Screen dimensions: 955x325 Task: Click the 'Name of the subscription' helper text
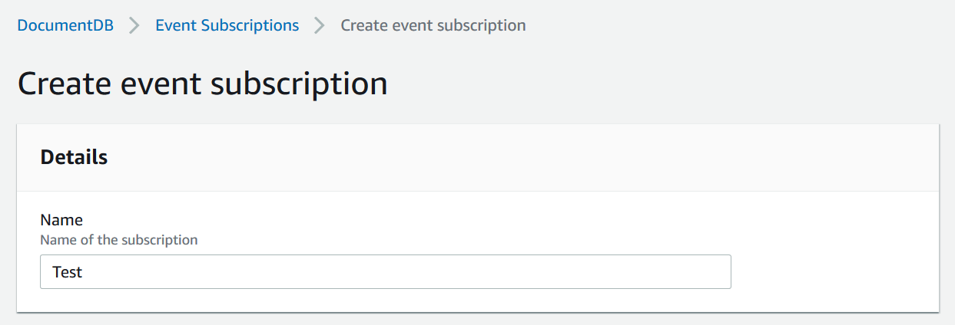coord(118,240)
